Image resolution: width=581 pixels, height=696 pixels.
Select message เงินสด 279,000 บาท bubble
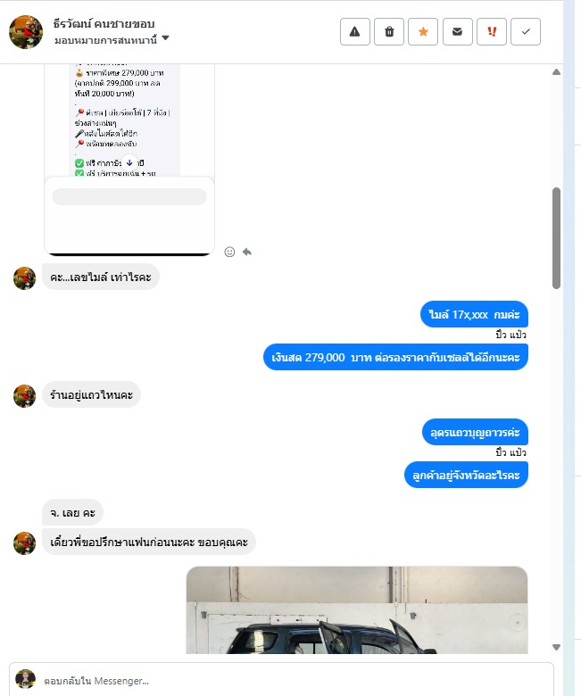tap(395, 357)
